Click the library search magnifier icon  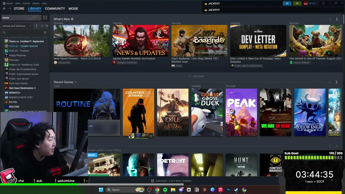[4, 33]
